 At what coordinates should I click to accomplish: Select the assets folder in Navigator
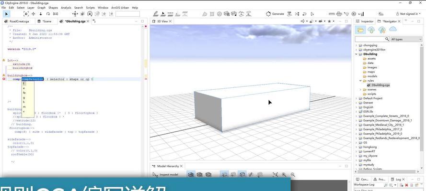tap(371, 58)
